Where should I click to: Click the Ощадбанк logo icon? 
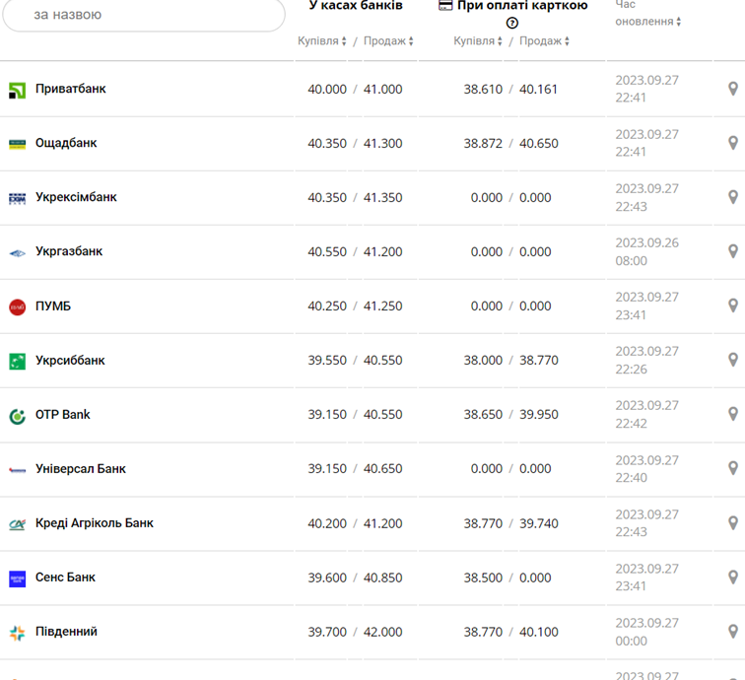click(17, 144)
